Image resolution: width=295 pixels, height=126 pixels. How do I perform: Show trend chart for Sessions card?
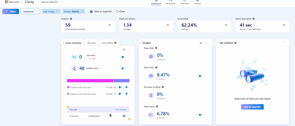(x=110, y=25)
